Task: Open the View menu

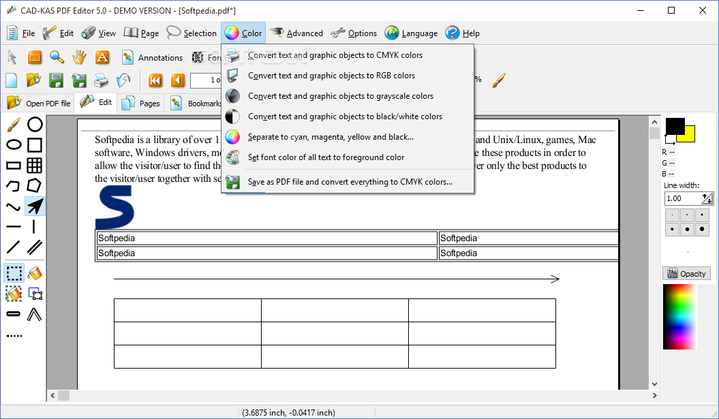Action: point(99,33)
